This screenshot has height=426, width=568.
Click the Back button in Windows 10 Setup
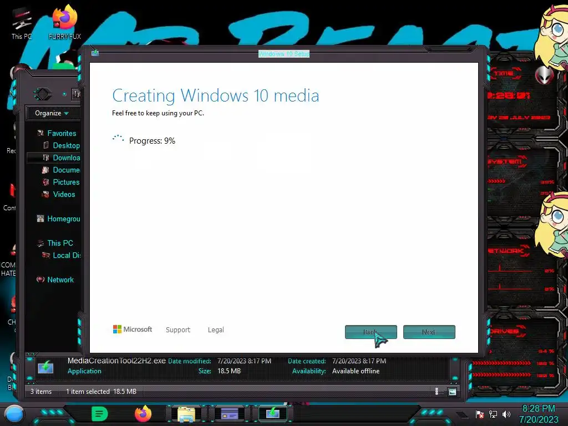pos(371,332)
